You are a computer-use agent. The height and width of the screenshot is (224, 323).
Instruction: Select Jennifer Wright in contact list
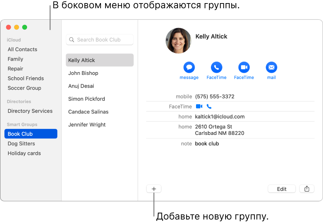(87, 125)
